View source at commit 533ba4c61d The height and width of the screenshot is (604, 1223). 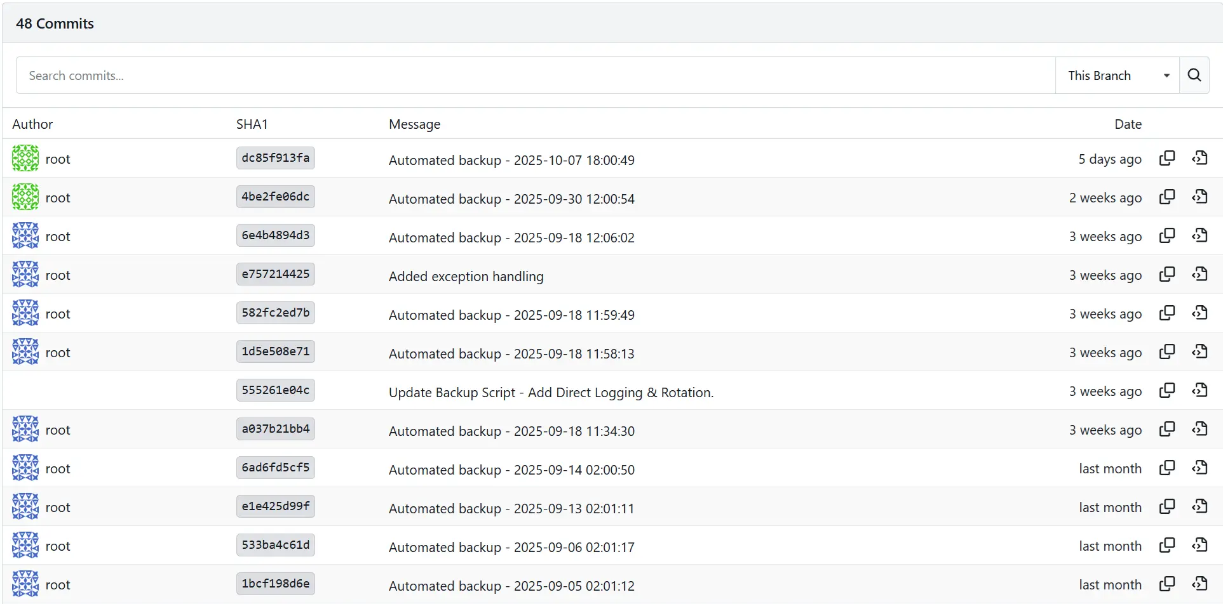[x=1199, y=545]
